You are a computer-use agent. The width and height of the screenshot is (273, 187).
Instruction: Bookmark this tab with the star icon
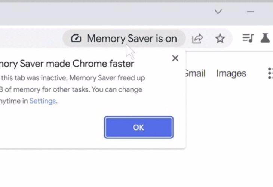click(220, 39)
